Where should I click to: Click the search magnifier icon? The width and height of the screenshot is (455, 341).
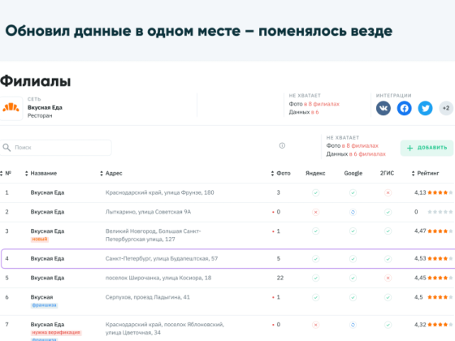pos(6,148)
